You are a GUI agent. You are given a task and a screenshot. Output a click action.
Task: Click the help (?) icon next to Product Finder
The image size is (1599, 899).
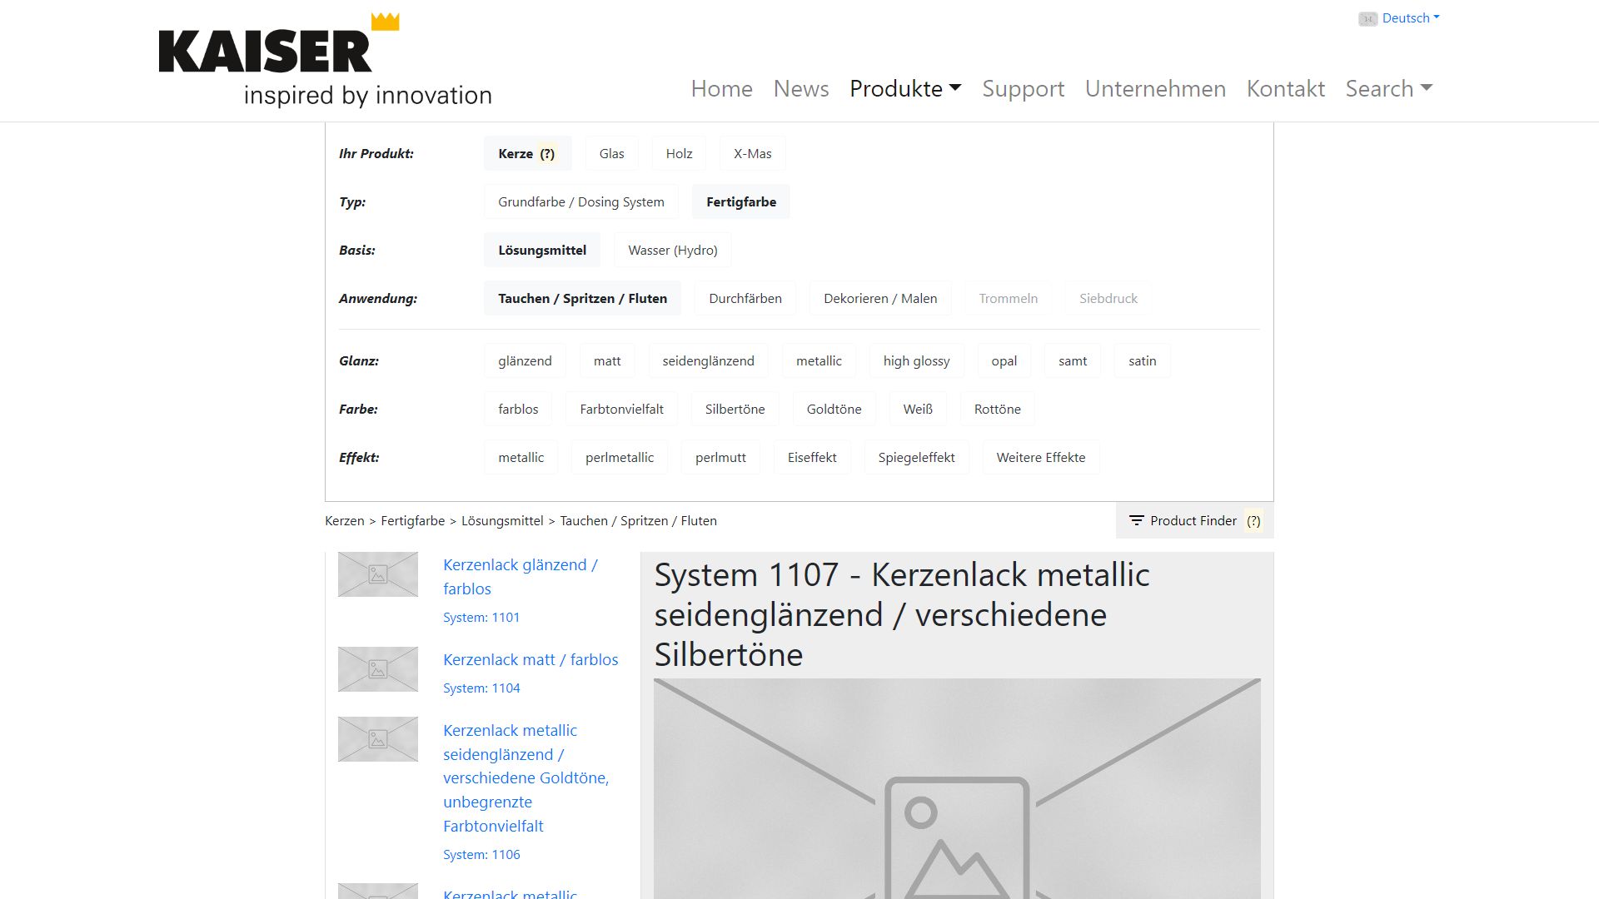tap(1253, 521)
